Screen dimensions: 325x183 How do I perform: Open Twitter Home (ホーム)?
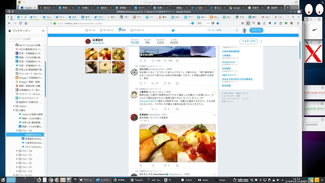(x=90, y=30)
